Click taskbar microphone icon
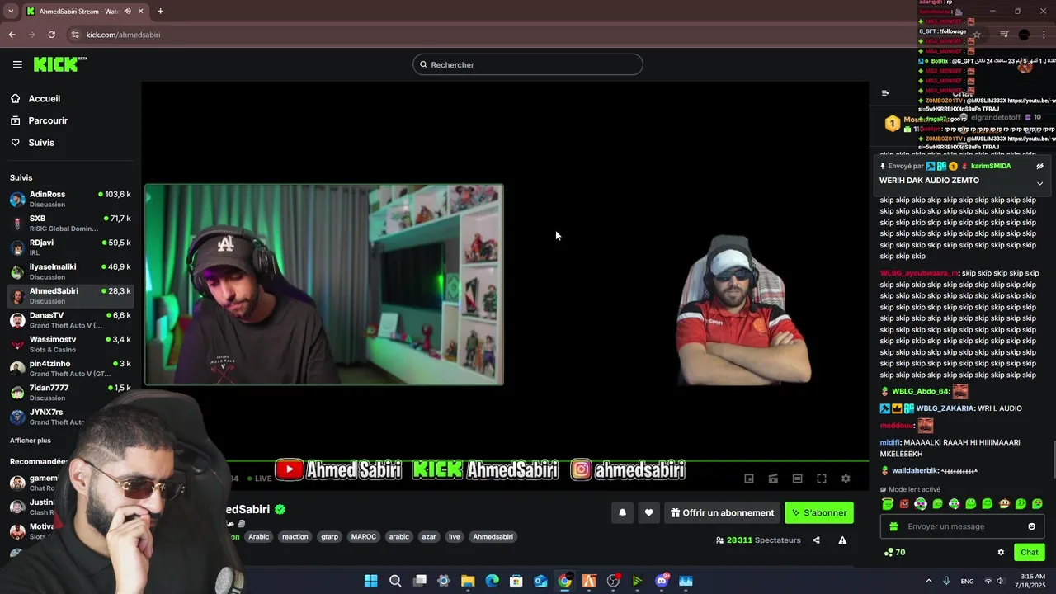Screen dimensions: 1056x594 point(946,581)
